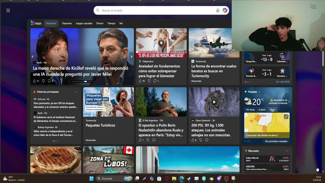Viewport: 325px width, 183px height.
Task: Read the Vélez venció a Independiente headline
Action: tap(54, 133)
